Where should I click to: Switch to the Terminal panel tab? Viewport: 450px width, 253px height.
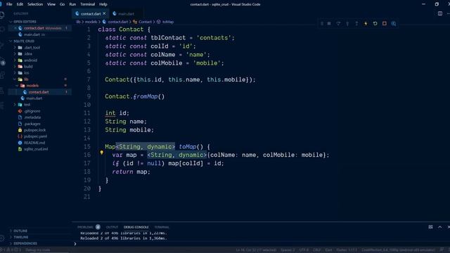click(x=162, y=227)
